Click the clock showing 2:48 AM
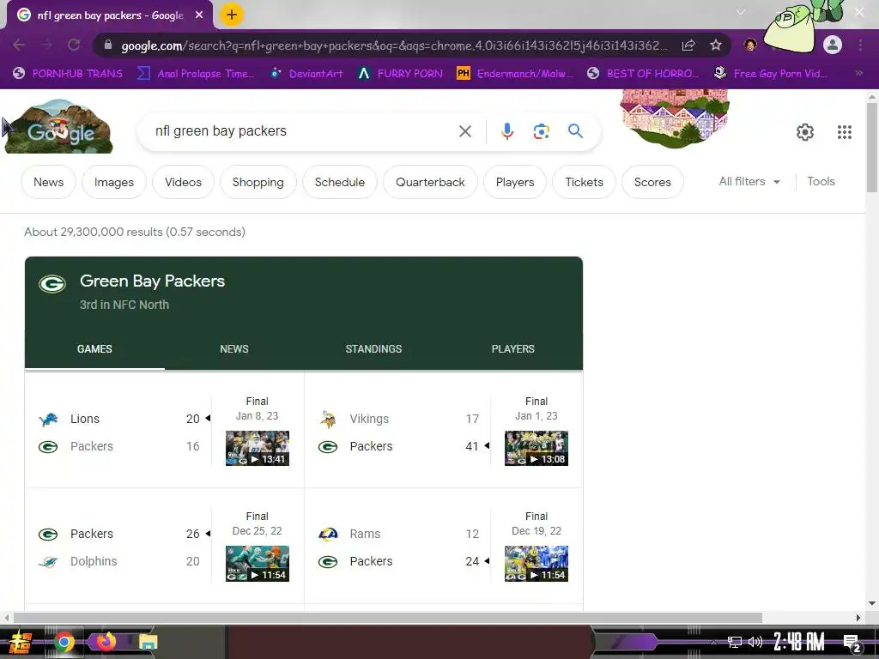Image resolution: width=879 pixels, height=659 pixels. pos(799,642)
